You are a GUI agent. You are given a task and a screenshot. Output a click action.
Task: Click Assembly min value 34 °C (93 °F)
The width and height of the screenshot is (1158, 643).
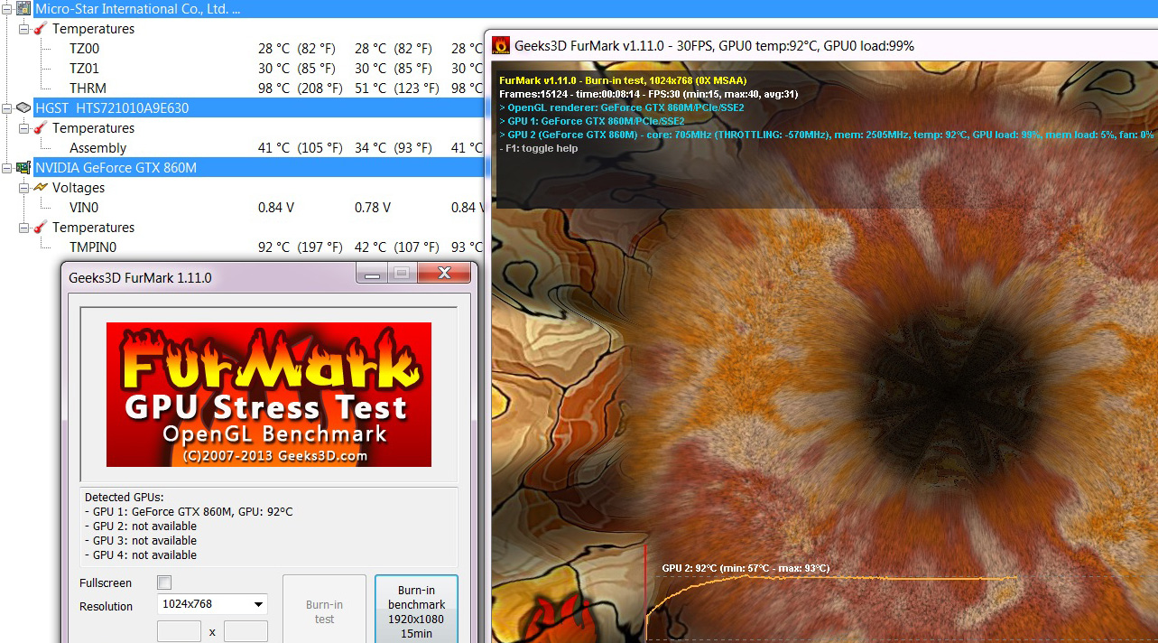pyautogui.click(x=394, y=148)
